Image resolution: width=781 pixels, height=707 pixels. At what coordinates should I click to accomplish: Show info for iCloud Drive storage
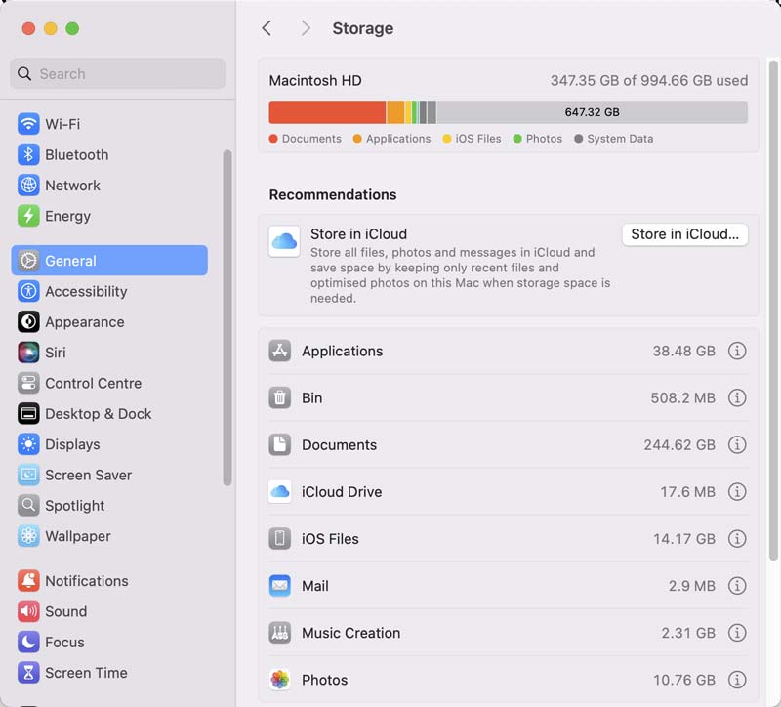[x=737, y=492]
